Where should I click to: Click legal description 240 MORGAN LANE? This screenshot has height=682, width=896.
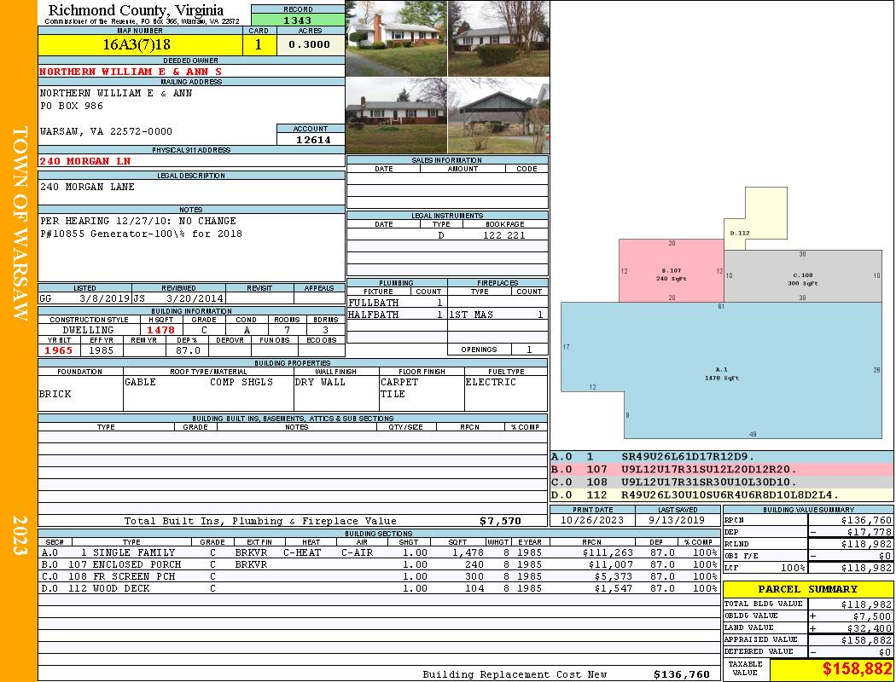pyautogui.click(x=87, y=187)
